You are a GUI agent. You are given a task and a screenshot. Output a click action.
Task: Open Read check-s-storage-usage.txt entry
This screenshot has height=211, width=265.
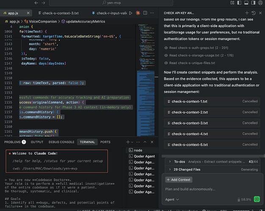pyautogui.click(x=199, y=55)
